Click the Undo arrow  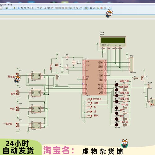pyautogui.click(x=38, y=8)
